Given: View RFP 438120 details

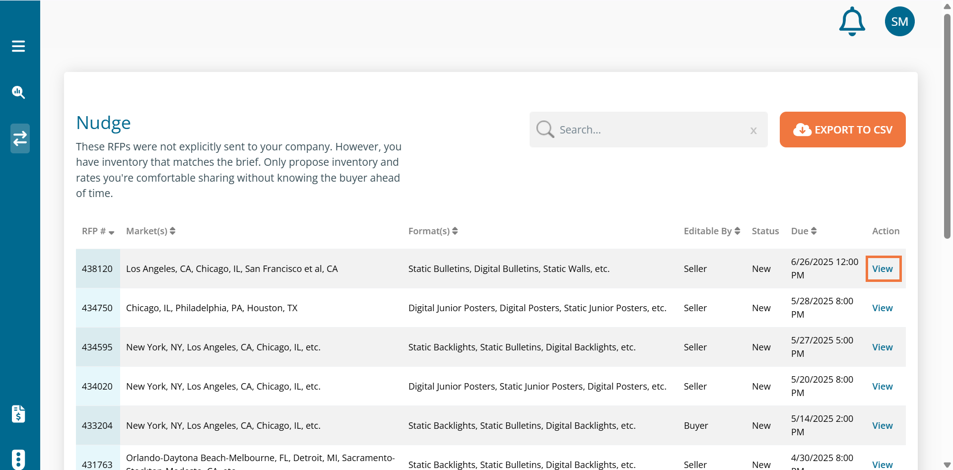Looking at the screenshot, I should (883, 269).
